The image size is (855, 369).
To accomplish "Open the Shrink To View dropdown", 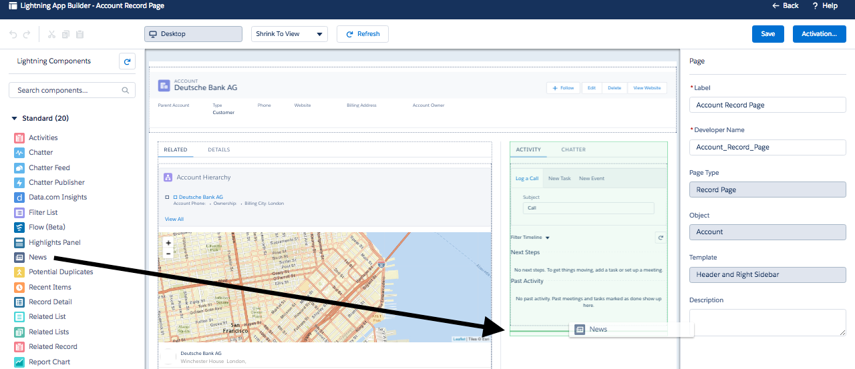I will (x=289, y=34).
